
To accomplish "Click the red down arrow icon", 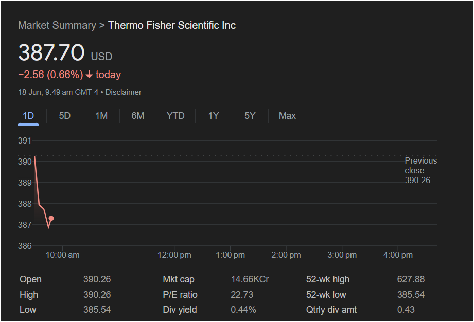I will (x=89, y=75).
